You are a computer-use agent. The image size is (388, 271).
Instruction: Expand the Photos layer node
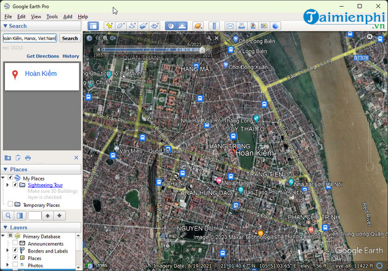pyautogui.click(x=7, y=265)
